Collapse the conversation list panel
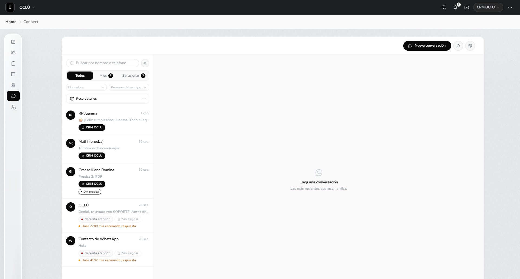This screenshot has height=279, width=520. click(145, 63)
